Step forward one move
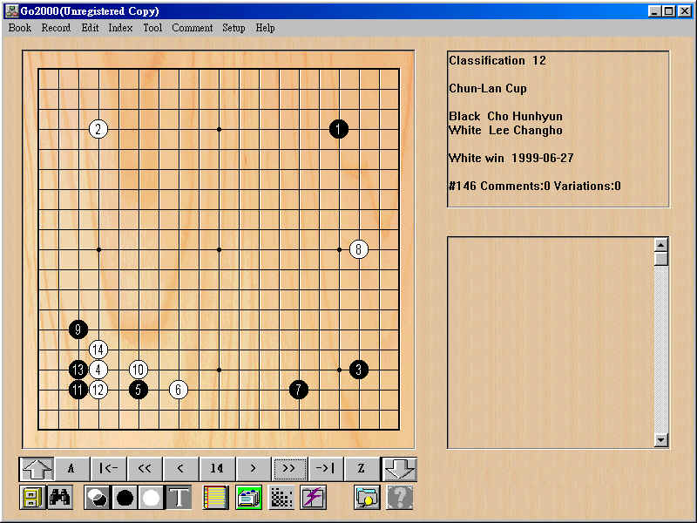Screen dimensions: 697x523 coord(254,469)
